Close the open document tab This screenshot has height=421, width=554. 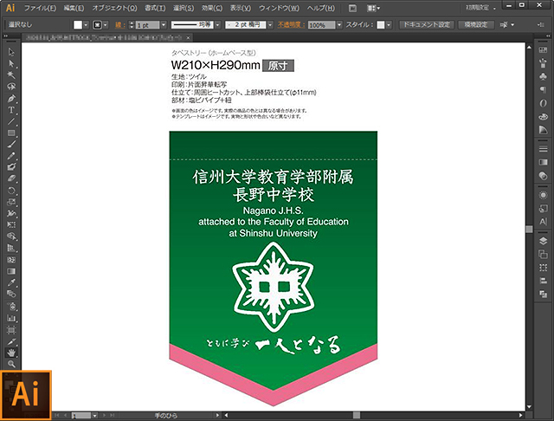189,37
